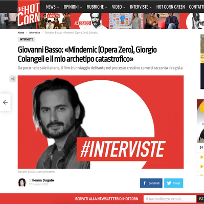Play first track arrow in sidebar widget
204x204 pixels.
click(202, 157)
